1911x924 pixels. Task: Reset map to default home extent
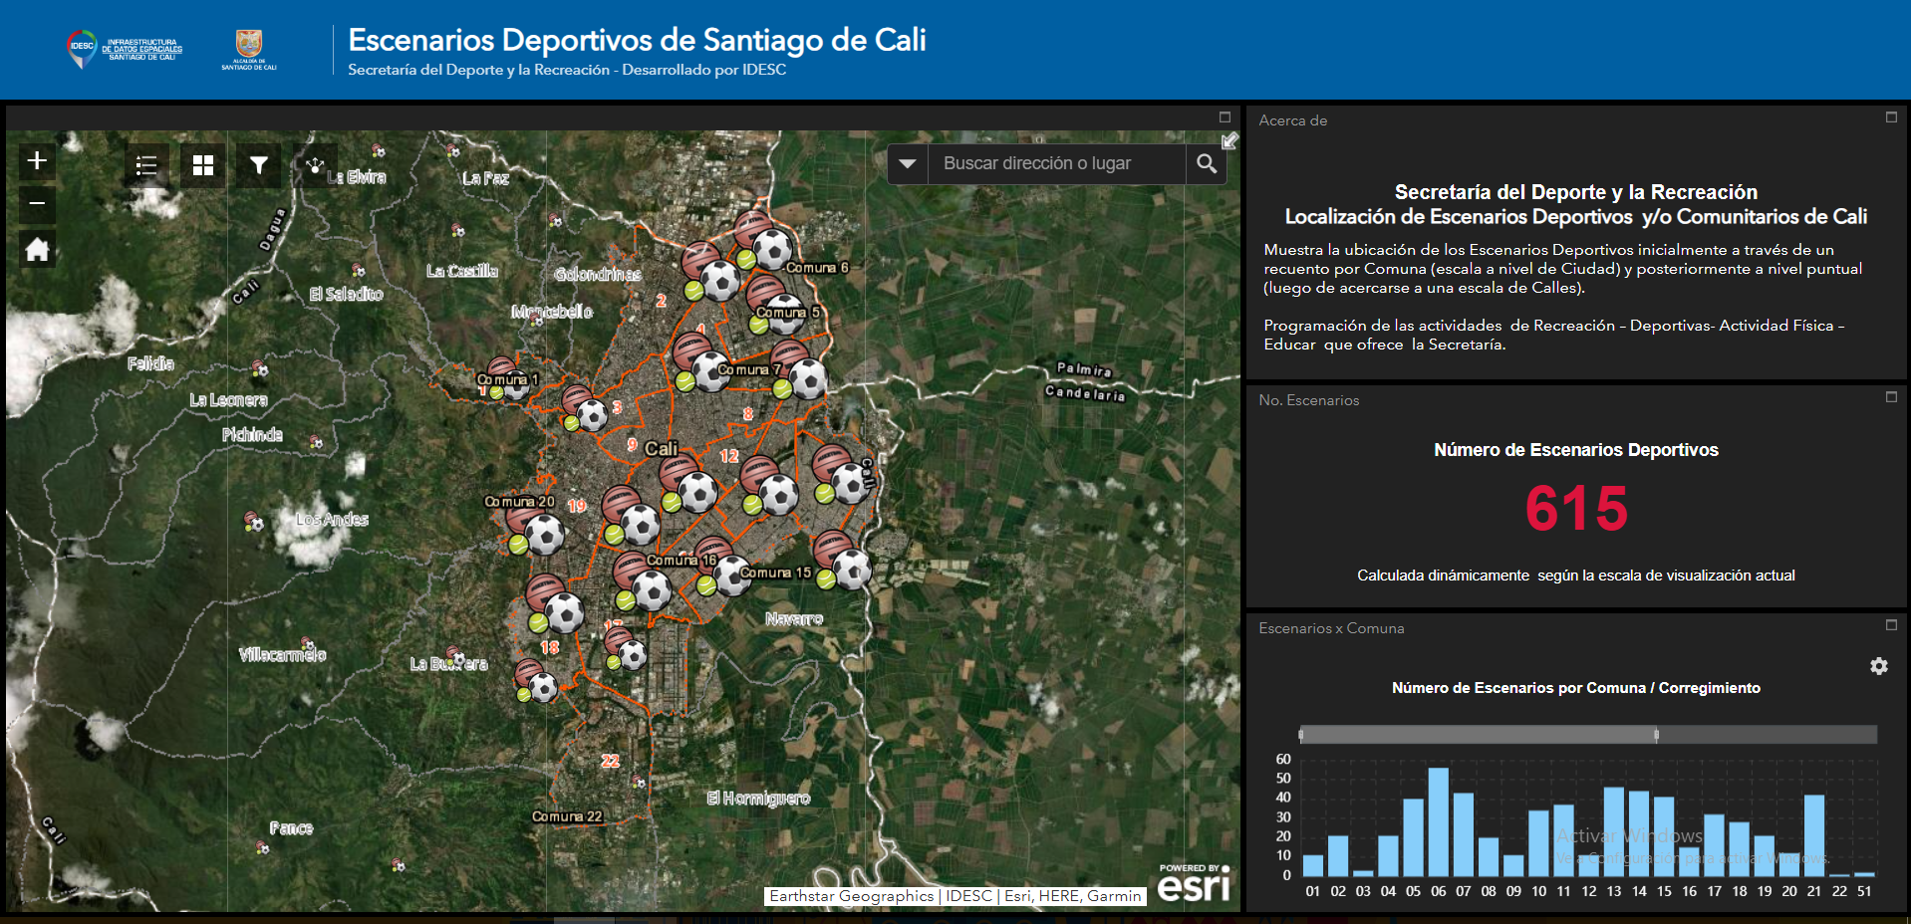point(37,249)
